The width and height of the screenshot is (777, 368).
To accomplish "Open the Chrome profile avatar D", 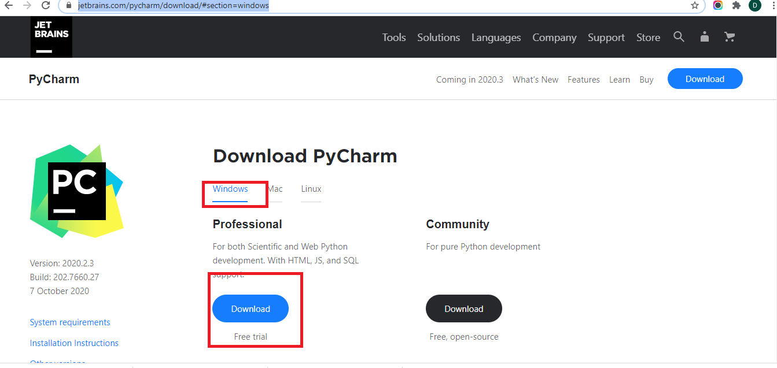I will point(754,5).
